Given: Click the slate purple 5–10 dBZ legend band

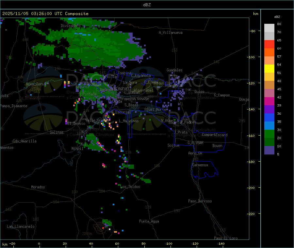Looking at the screenshot, I should [269, 150].
